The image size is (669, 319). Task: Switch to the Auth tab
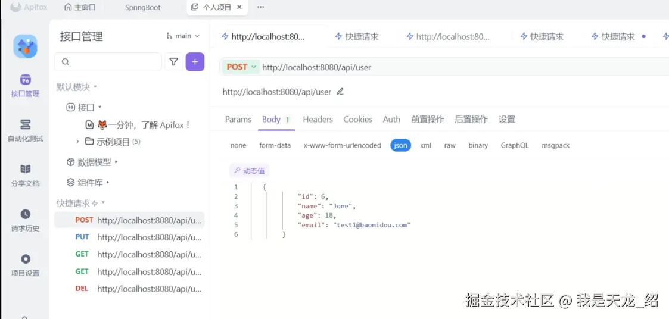pyautogui.click(x=391, y=120)
